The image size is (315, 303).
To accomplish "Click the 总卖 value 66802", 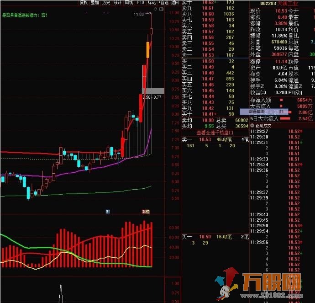I will pyautogui.click(x=241, y=120).
